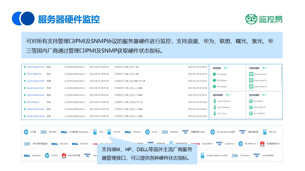Open the Gemalto SafeNet Luna HSM tile
The width and height of the screenshot is (305, 171).
tap(214, 156)
